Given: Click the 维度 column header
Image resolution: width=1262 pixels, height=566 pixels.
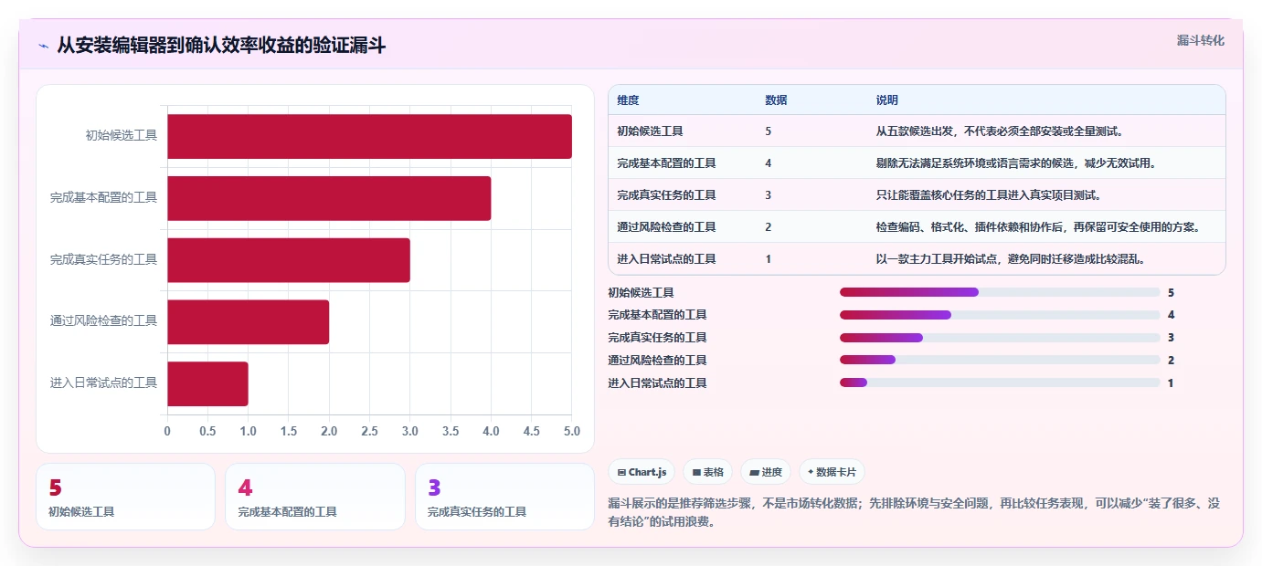Looking at the screenshot, I should click(x=628, y=100).
